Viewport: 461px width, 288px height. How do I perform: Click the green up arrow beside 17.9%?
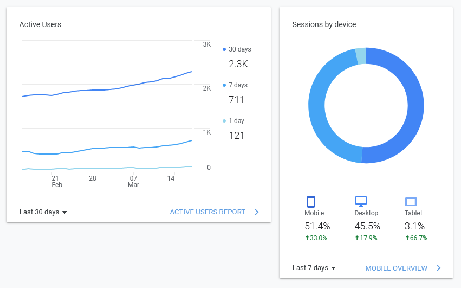click(357, 238)
